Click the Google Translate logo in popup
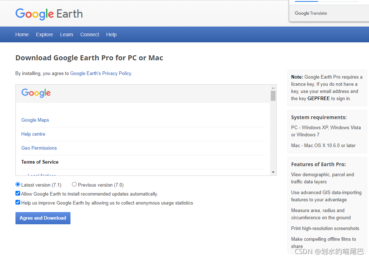This screenshot has width=369, height=258. point(311,13)
